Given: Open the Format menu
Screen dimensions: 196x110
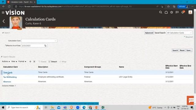Looking at the screenshot, I should [22, 61].
